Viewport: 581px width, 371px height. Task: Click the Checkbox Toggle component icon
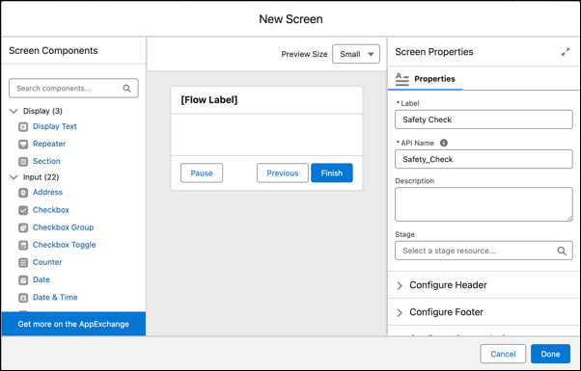23,245
